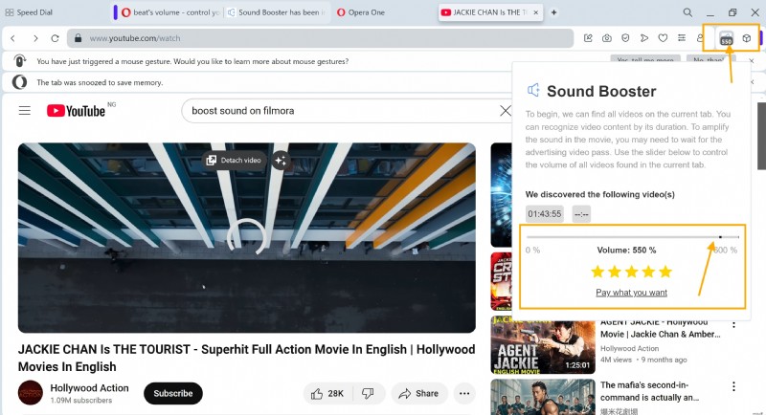Open options menu for the mafia's second-in-command video
The image size is (766, 415).
[x=733, y=386]
